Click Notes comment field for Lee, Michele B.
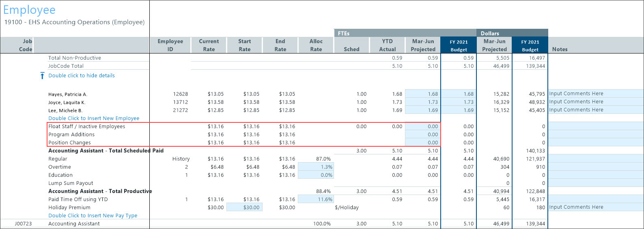The image size is (644, 229). [595, 110]
